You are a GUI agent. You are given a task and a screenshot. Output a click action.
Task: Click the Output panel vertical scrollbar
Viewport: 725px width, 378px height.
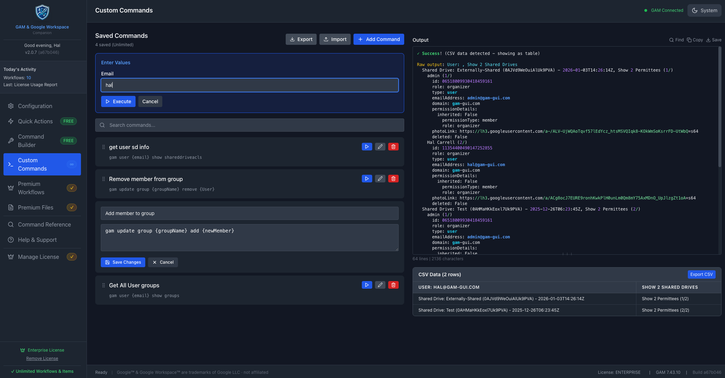coord(719,108)
